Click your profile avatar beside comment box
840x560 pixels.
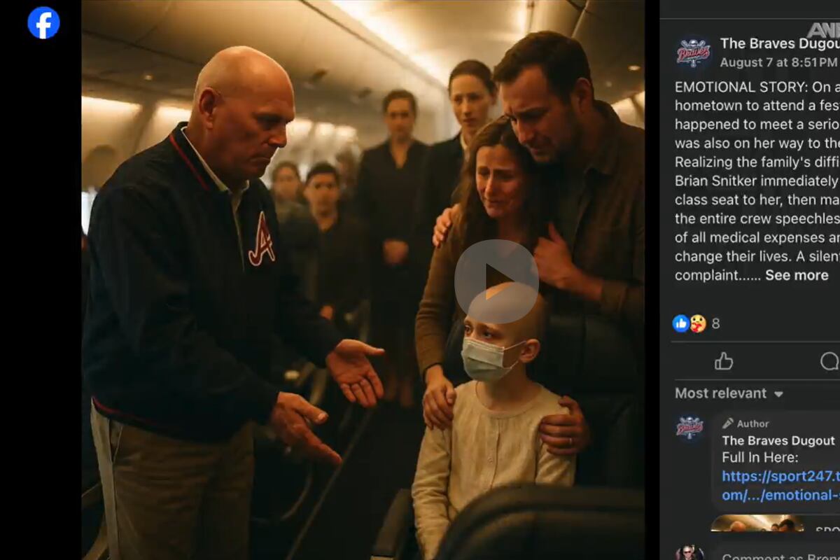[689, 552]
